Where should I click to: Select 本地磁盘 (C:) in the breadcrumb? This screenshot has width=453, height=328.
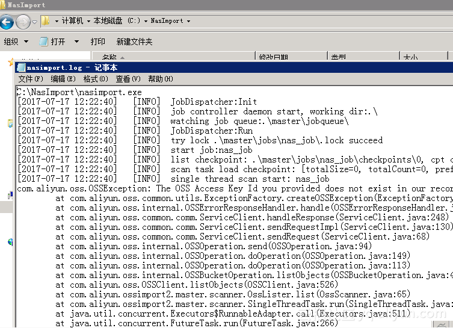(117, 21)
